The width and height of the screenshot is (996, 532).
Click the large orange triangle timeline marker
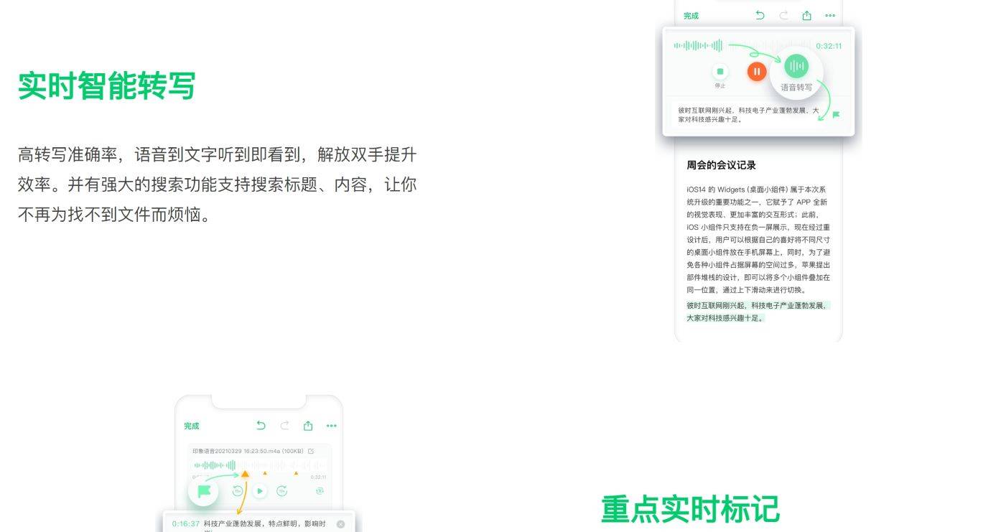point(245,474)
